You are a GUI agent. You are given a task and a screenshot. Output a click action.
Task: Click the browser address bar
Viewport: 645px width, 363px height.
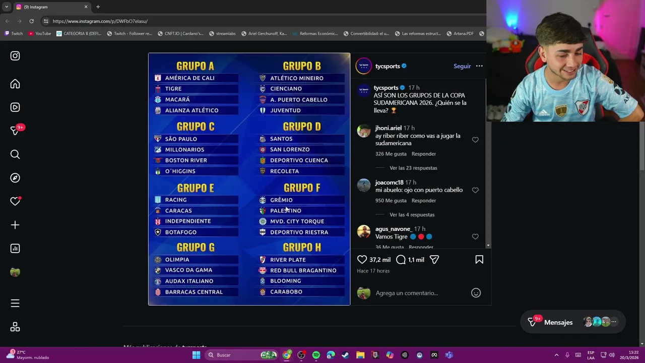tap(262, 21)
